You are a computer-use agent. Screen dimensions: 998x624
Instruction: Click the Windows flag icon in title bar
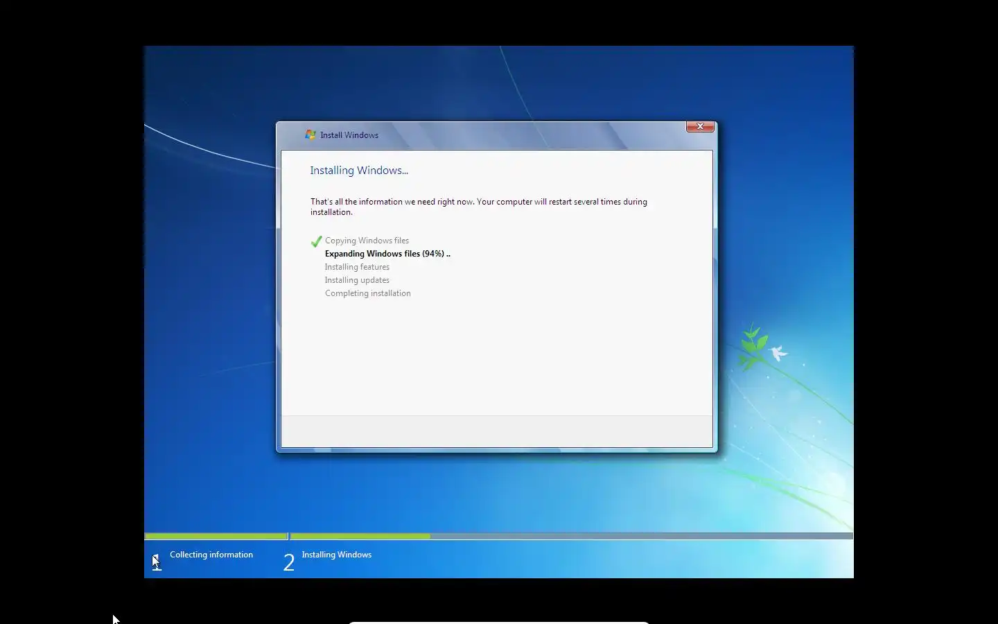(310, 135)
